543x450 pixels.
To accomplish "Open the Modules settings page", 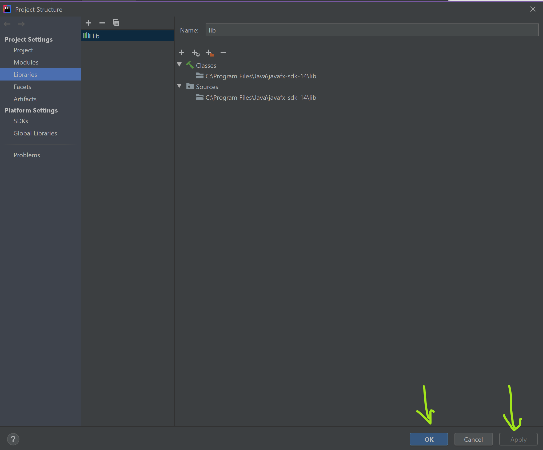I will pos(26,62).
